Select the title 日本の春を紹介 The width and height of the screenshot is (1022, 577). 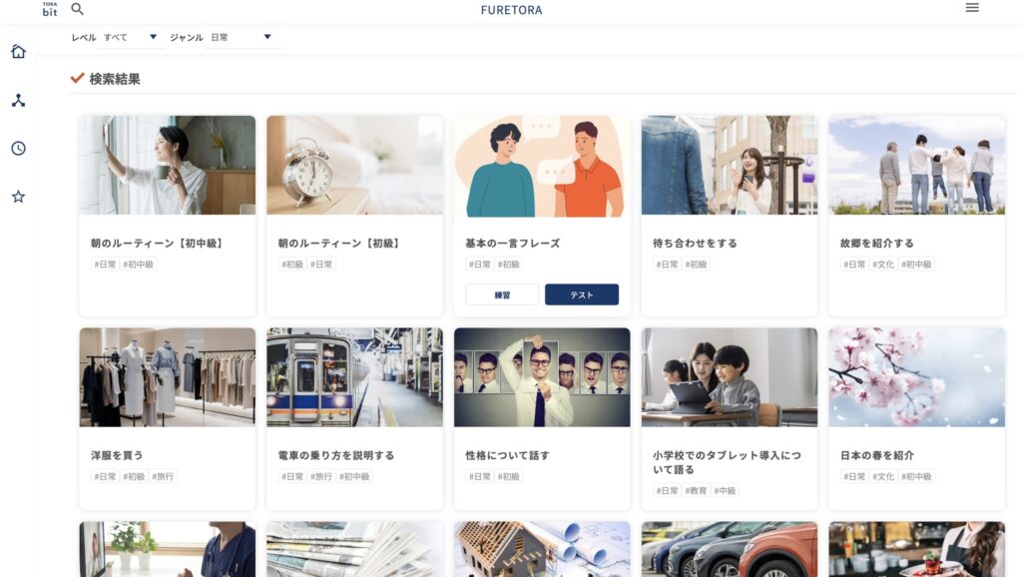click(x=876, y=455)
